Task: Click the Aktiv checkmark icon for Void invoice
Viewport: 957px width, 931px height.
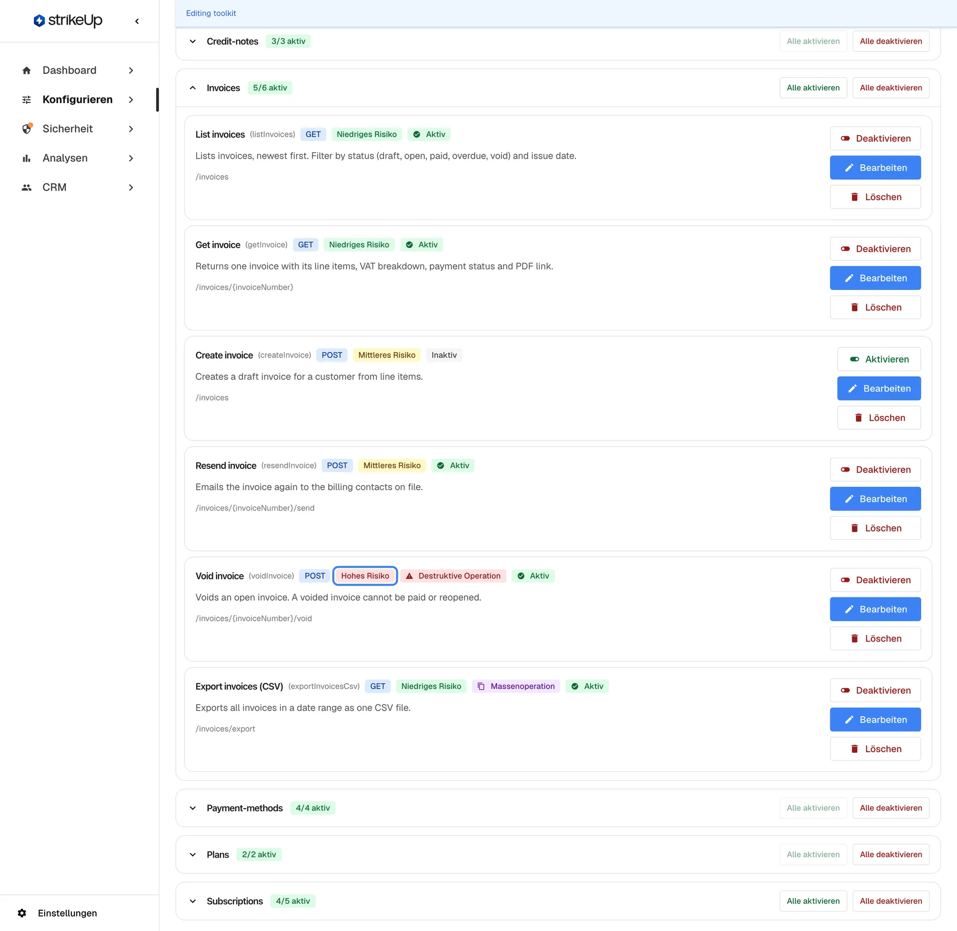Action: 521,576
